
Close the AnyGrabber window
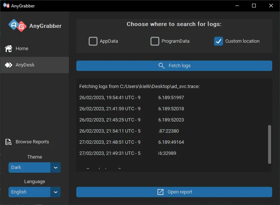point(271,6)
